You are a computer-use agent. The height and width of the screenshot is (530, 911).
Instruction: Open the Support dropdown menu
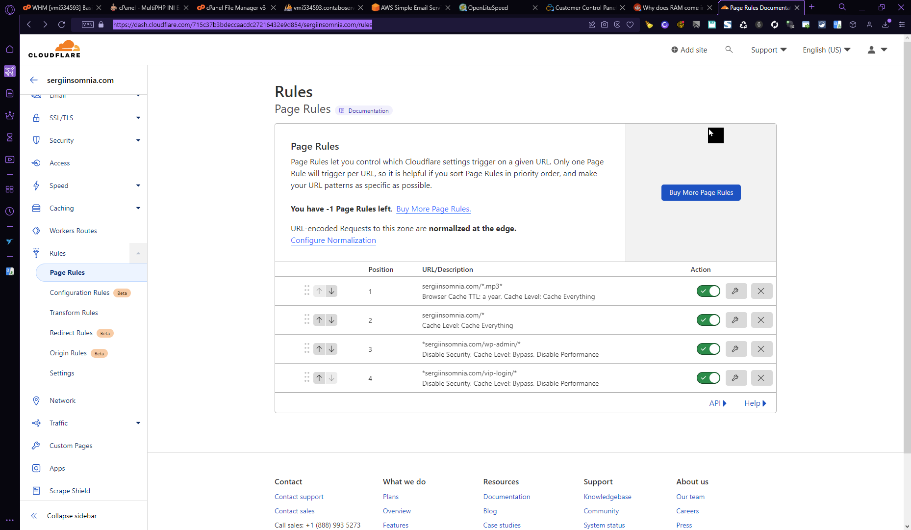[x=768, y=50]
